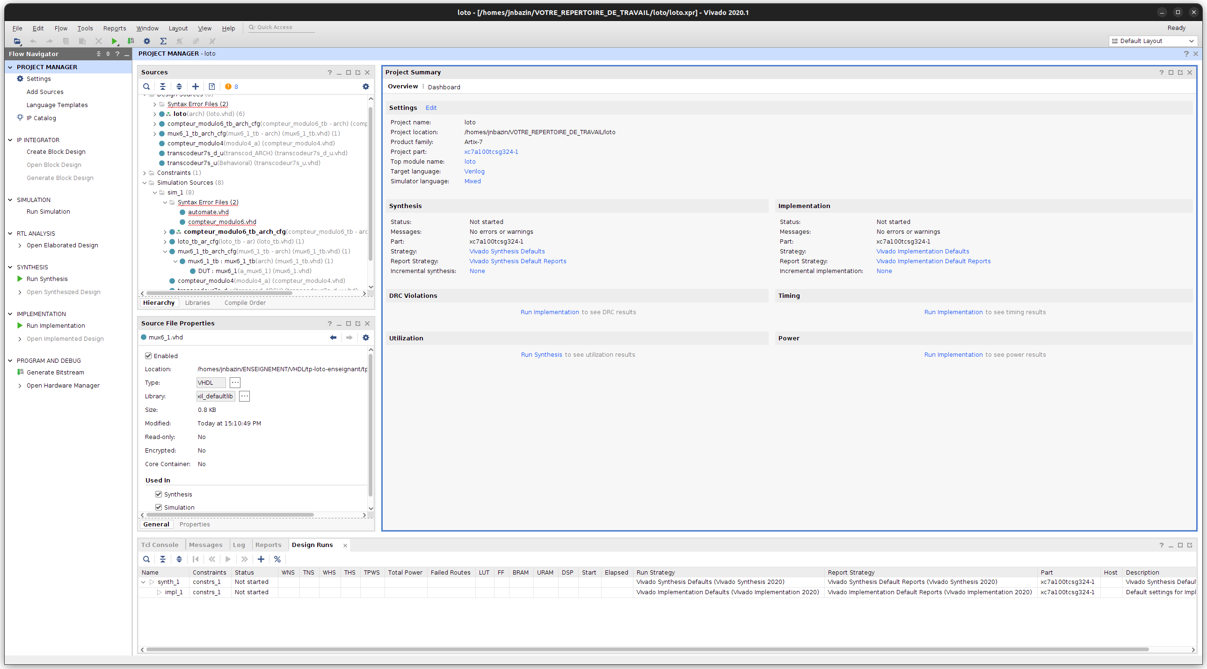Collapse all icon in Flow Navigator header
This screenshot has width=1207, height=669.
[98, 54]
